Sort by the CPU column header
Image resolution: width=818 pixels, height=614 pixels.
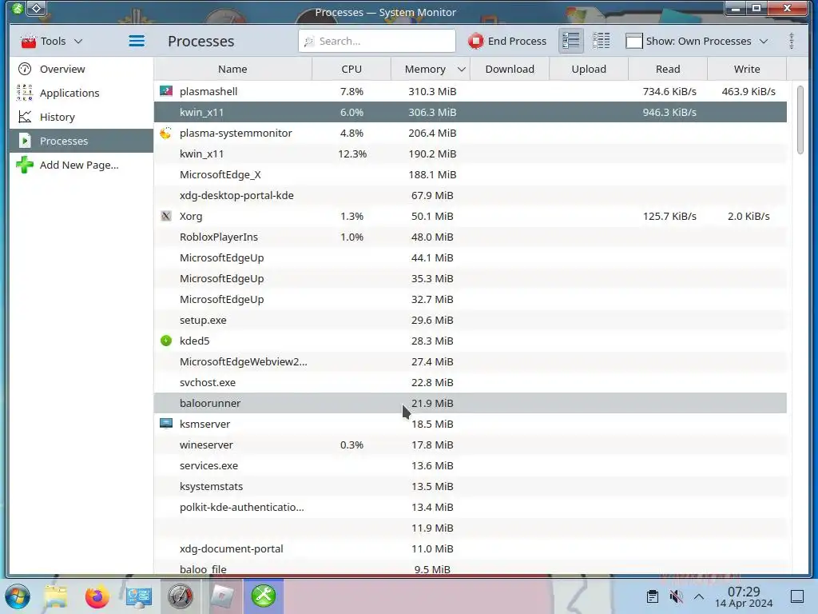pos(351,69)
